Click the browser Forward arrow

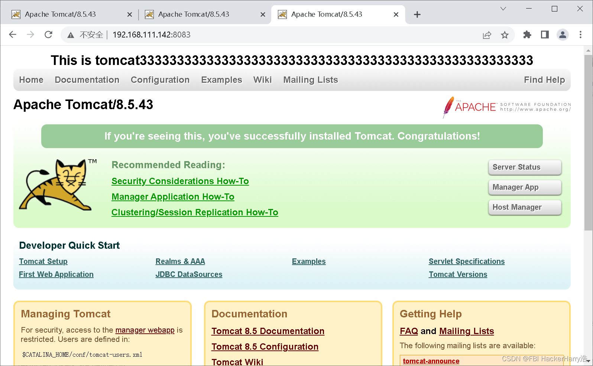(30, 35)
